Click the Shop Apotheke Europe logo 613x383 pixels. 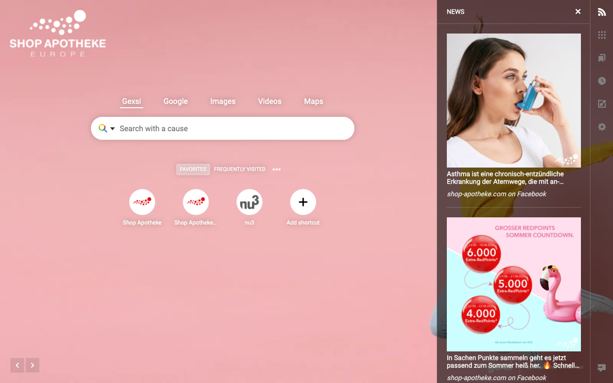point(58,34)
